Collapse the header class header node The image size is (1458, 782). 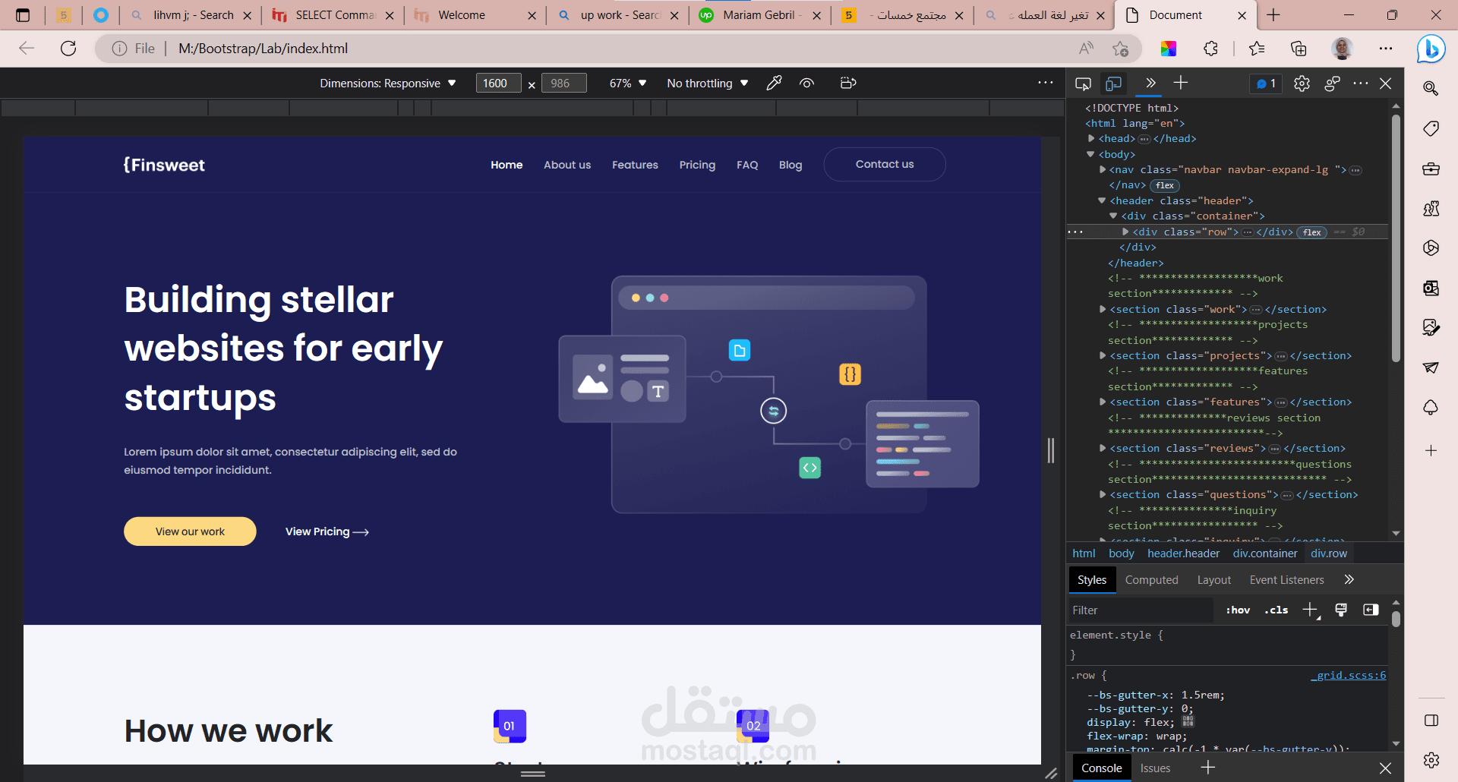point(1102,200)
